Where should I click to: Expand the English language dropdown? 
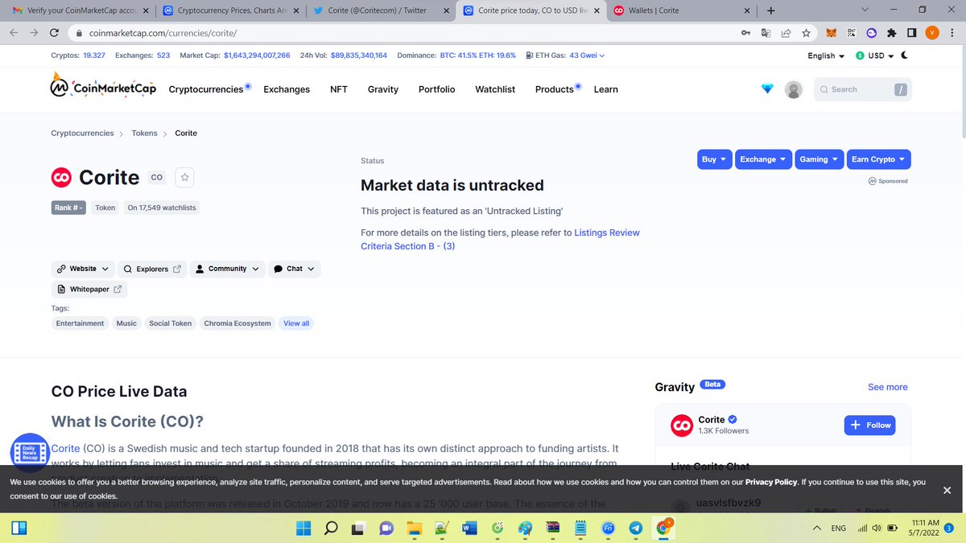click(826, 56)
